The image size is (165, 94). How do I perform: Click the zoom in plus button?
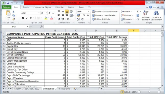pyautogui.click(x=159, y=92)
